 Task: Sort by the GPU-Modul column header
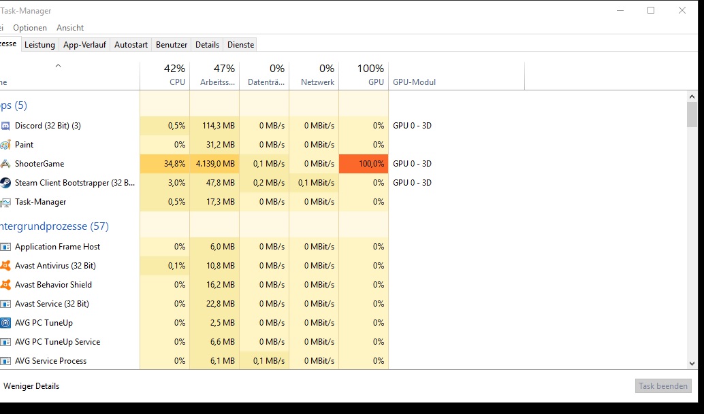click(457, 75)
